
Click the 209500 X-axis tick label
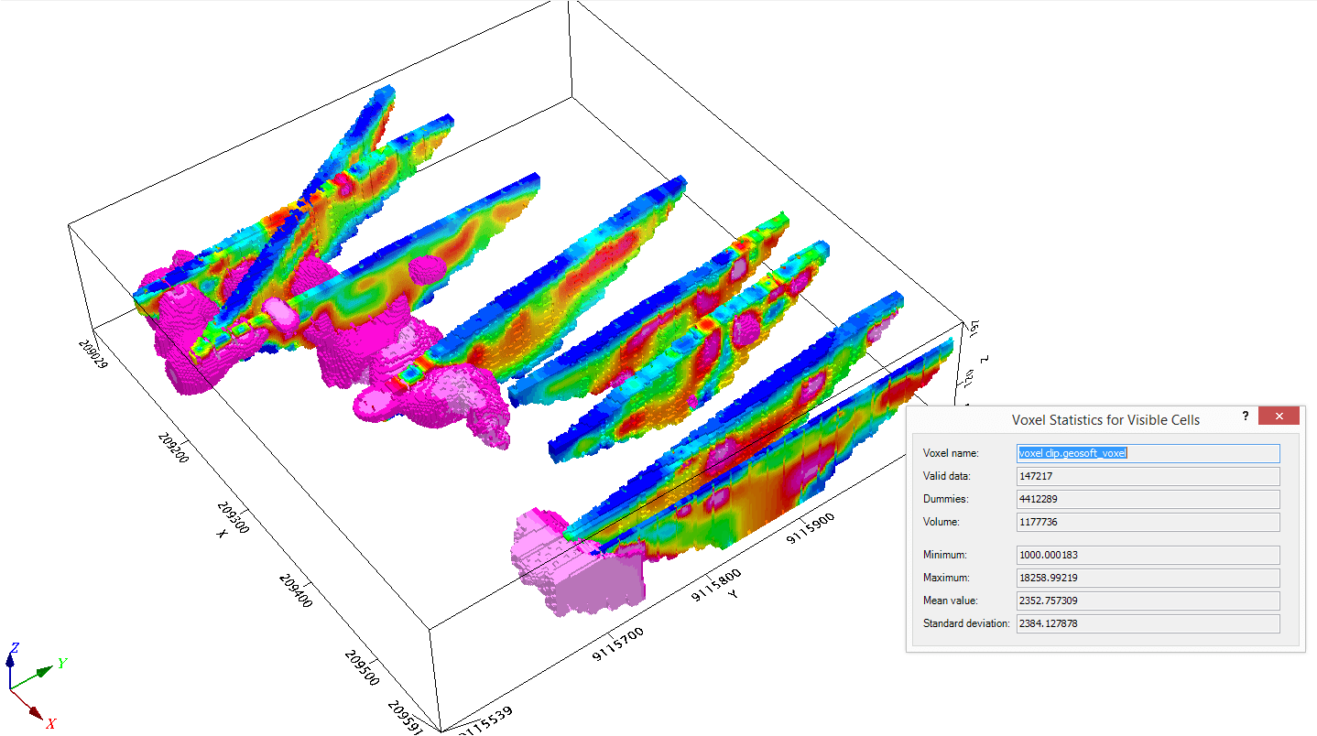tap(363, 668)
